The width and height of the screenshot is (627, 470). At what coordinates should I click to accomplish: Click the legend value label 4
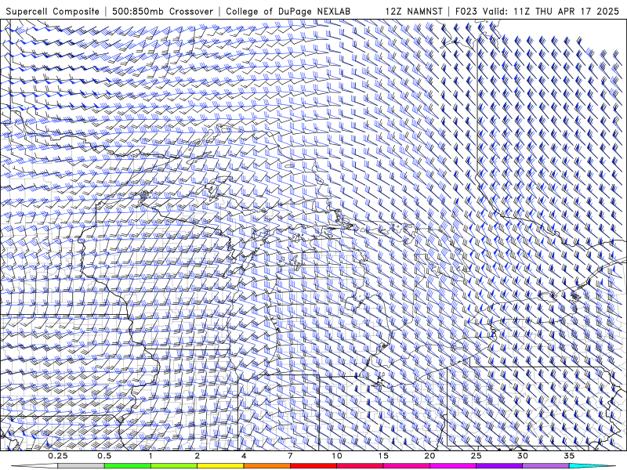244,456
